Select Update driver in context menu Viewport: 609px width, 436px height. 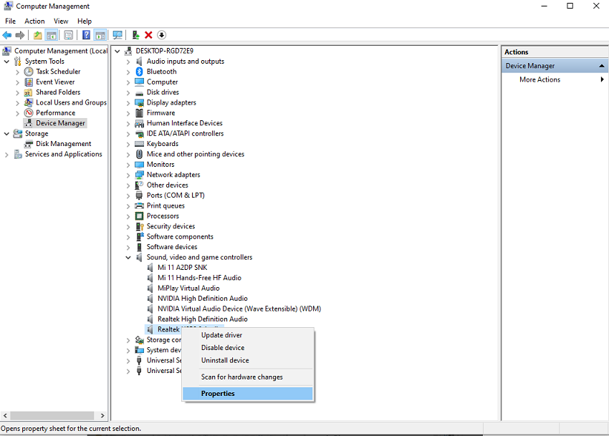click(x=221, y=335)
